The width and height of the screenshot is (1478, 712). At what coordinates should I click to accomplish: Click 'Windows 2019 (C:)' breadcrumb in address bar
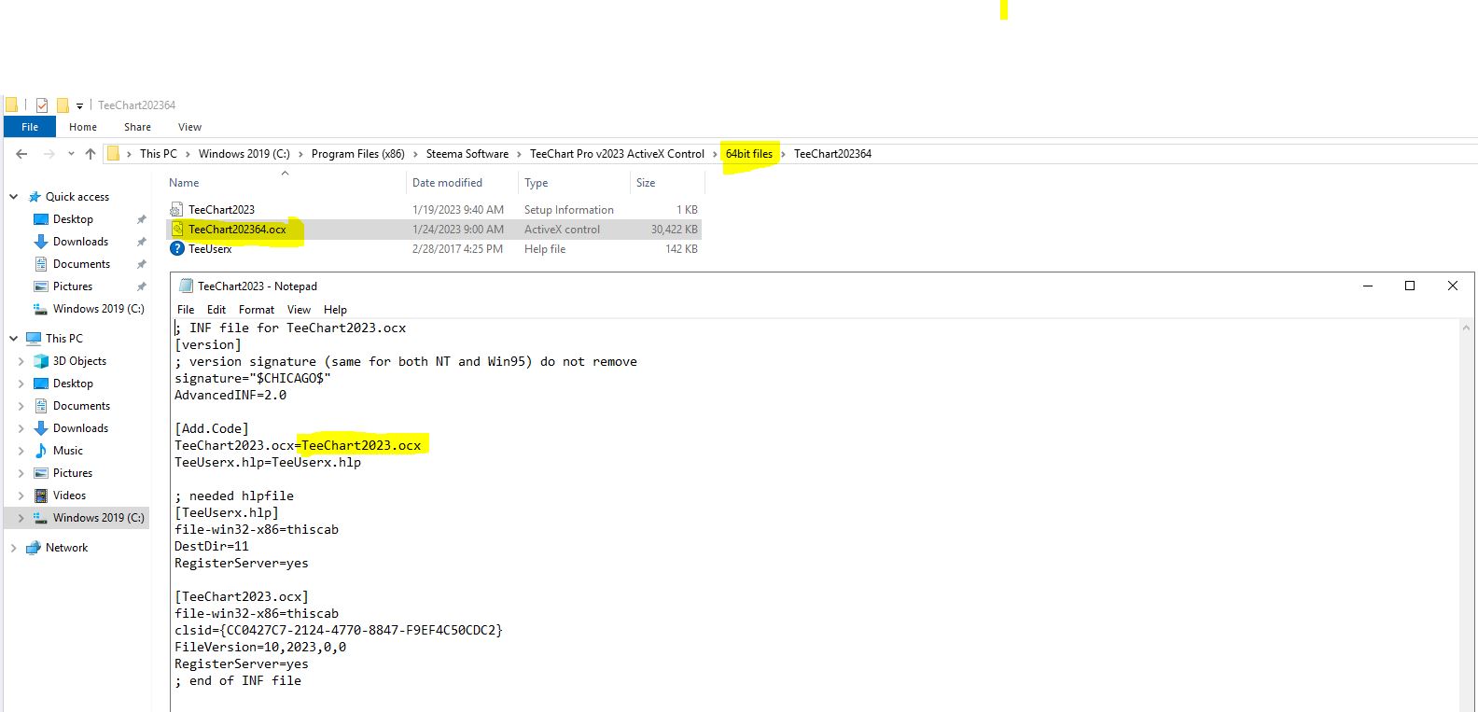click(244, 154)
